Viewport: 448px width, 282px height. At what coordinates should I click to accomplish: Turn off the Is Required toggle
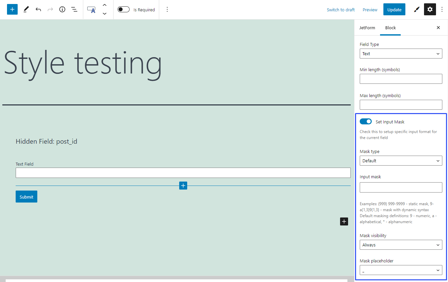point(123,9)
